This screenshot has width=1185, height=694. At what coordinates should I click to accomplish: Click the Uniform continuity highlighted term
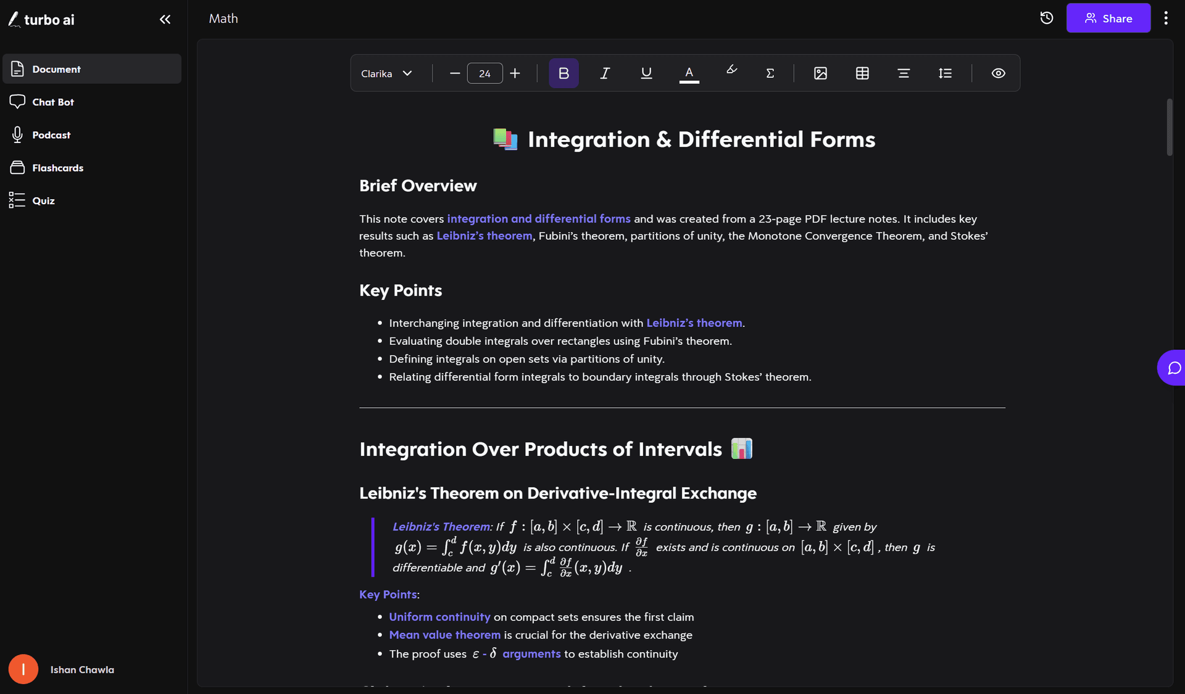click(x=439, y=617)
